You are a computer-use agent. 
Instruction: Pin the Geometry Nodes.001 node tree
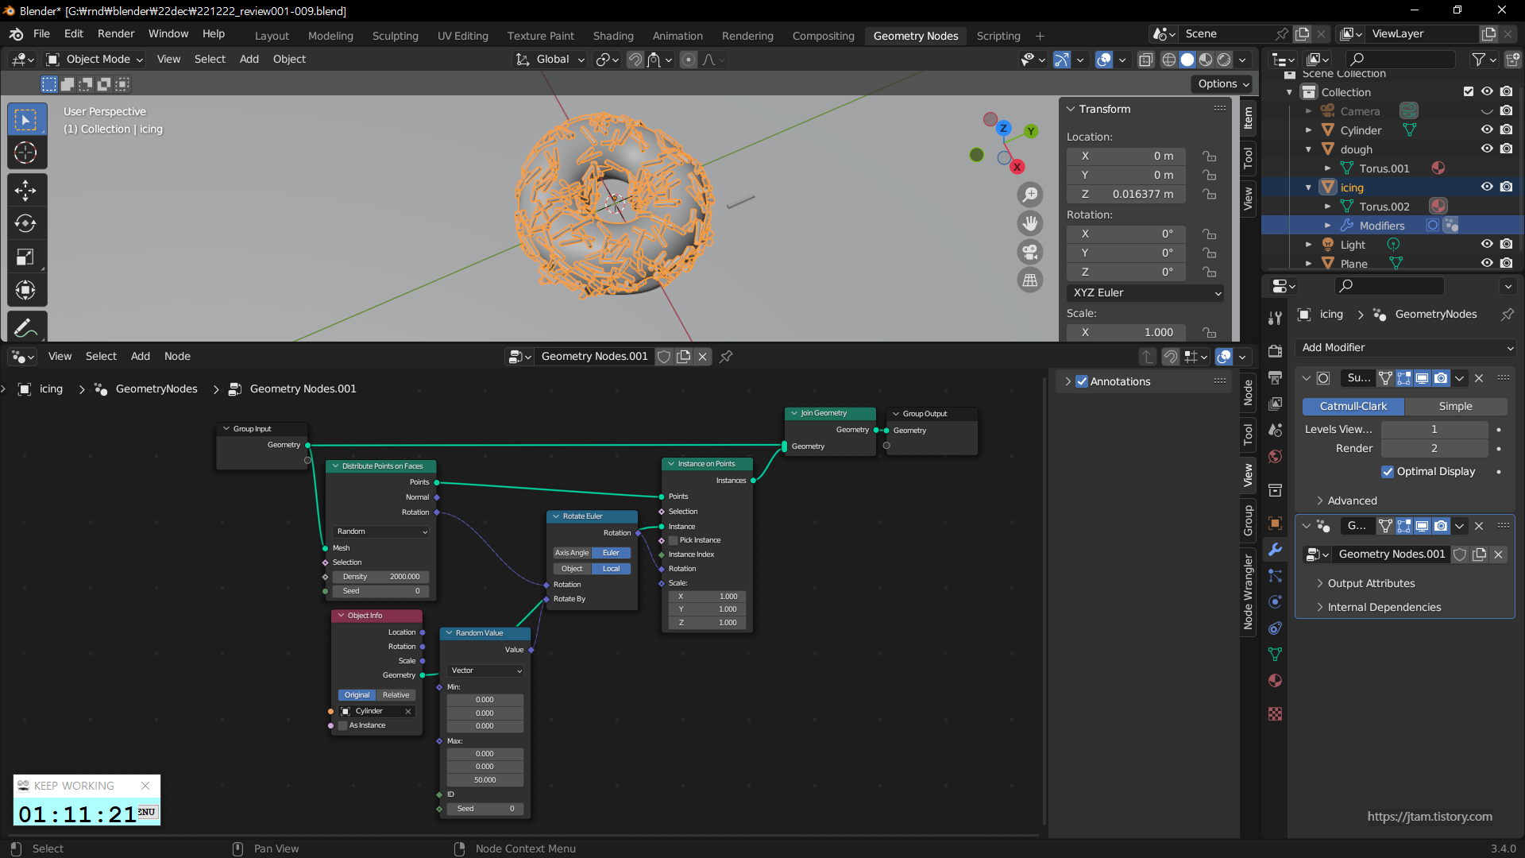click(x=726, y=357)
